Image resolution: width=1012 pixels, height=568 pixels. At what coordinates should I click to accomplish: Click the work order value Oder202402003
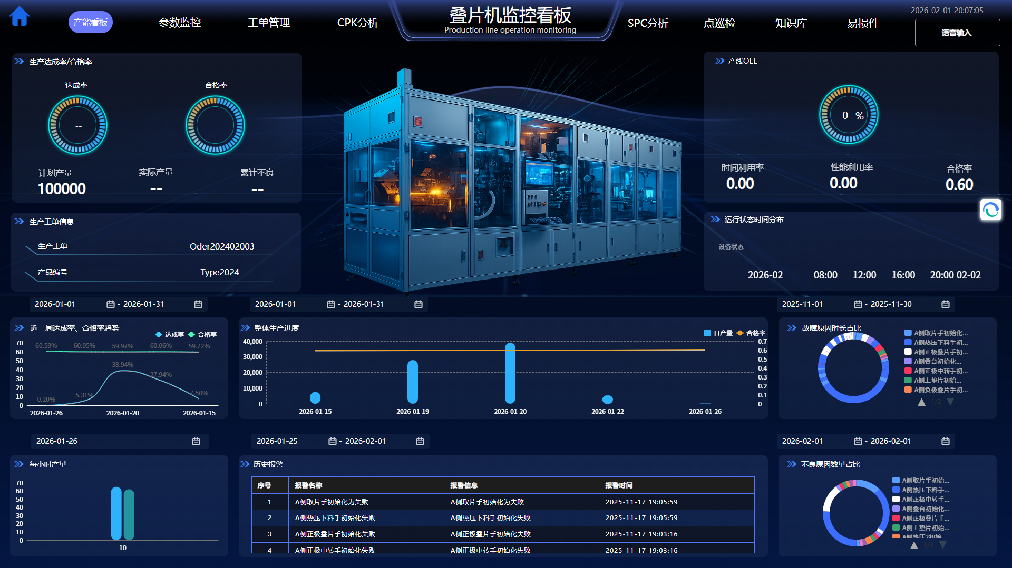pos(222,246)
